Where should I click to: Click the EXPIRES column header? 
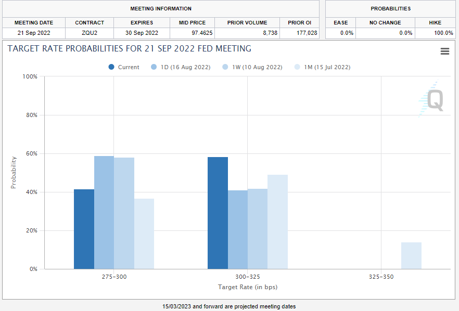click(142, 22)
